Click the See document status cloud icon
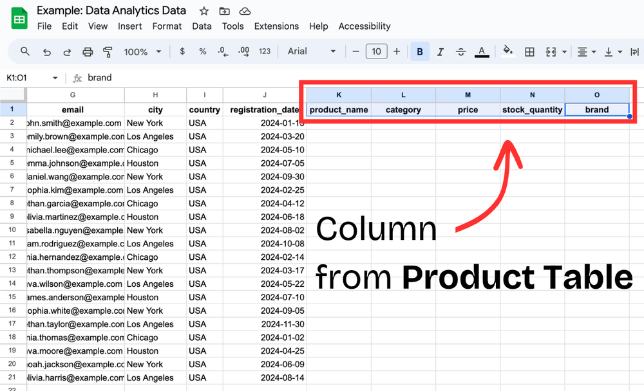This screenshot has height=391, width=644. click(x=244, y=10)
